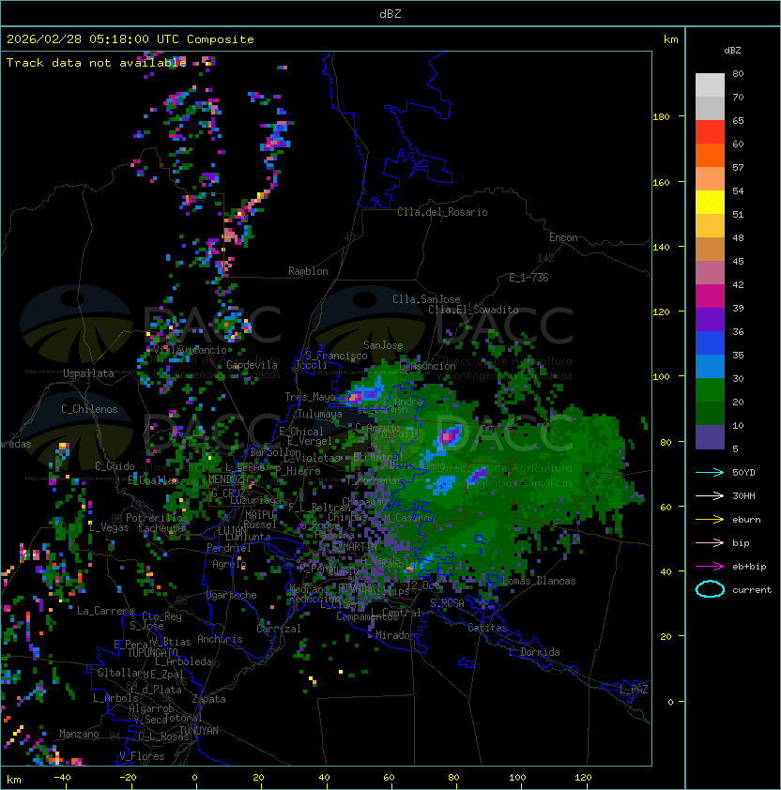Viewport: 781px width, 790px height.
Task: Click the 'VillaVicencio' map label
Action: tap(190, 350)
